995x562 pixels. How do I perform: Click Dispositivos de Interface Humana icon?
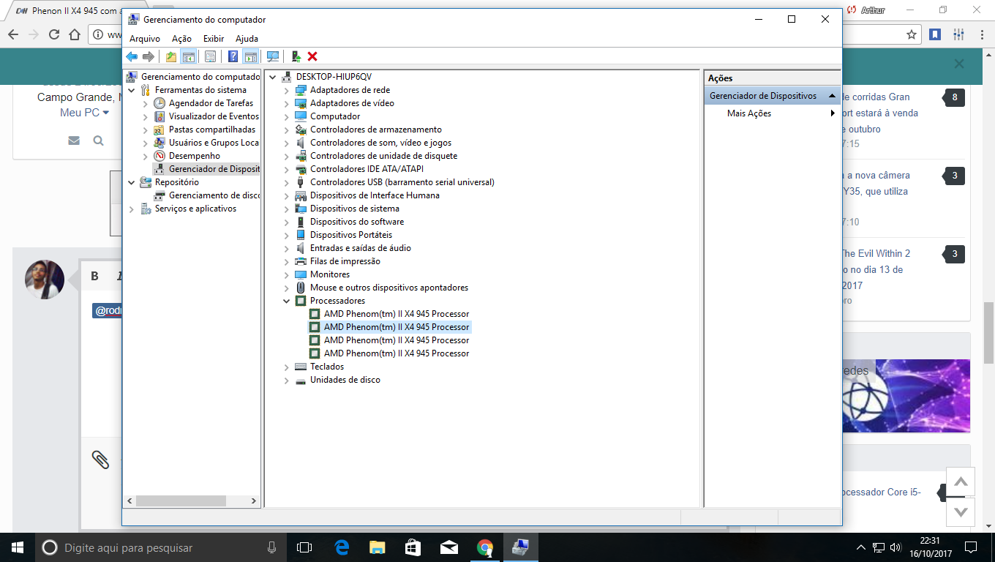tap(301, 195)
